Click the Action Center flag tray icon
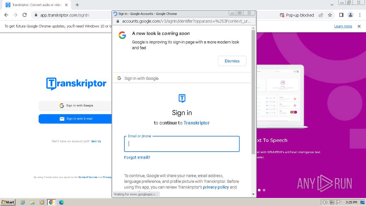Image resolution: width=366 pixels, height=206 pixels. (339, 202)
